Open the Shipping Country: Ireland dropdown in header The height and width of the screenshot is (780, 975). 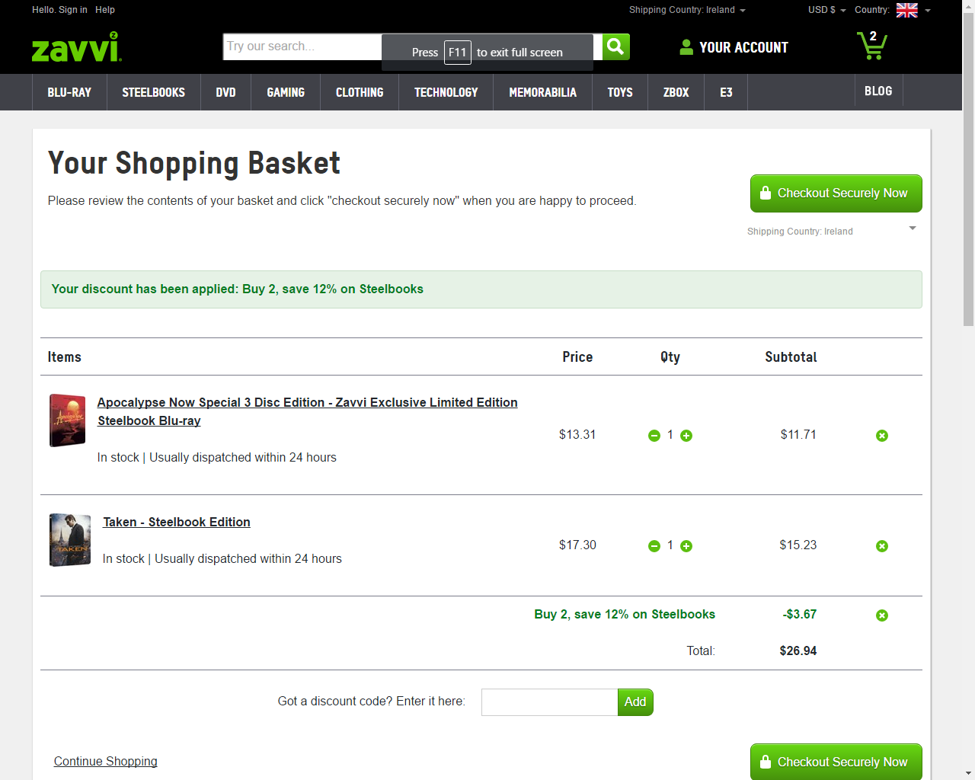tap(687, 10)
